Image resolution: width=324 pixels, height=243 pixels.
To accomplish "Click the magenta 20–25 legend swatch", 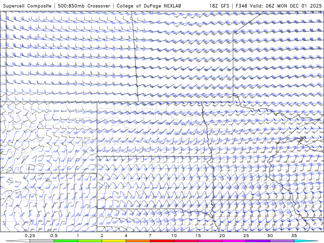I will 234,241.
